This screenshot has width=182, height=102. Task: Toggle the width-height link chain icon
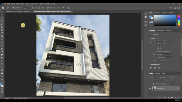click(x=151, y=42)
